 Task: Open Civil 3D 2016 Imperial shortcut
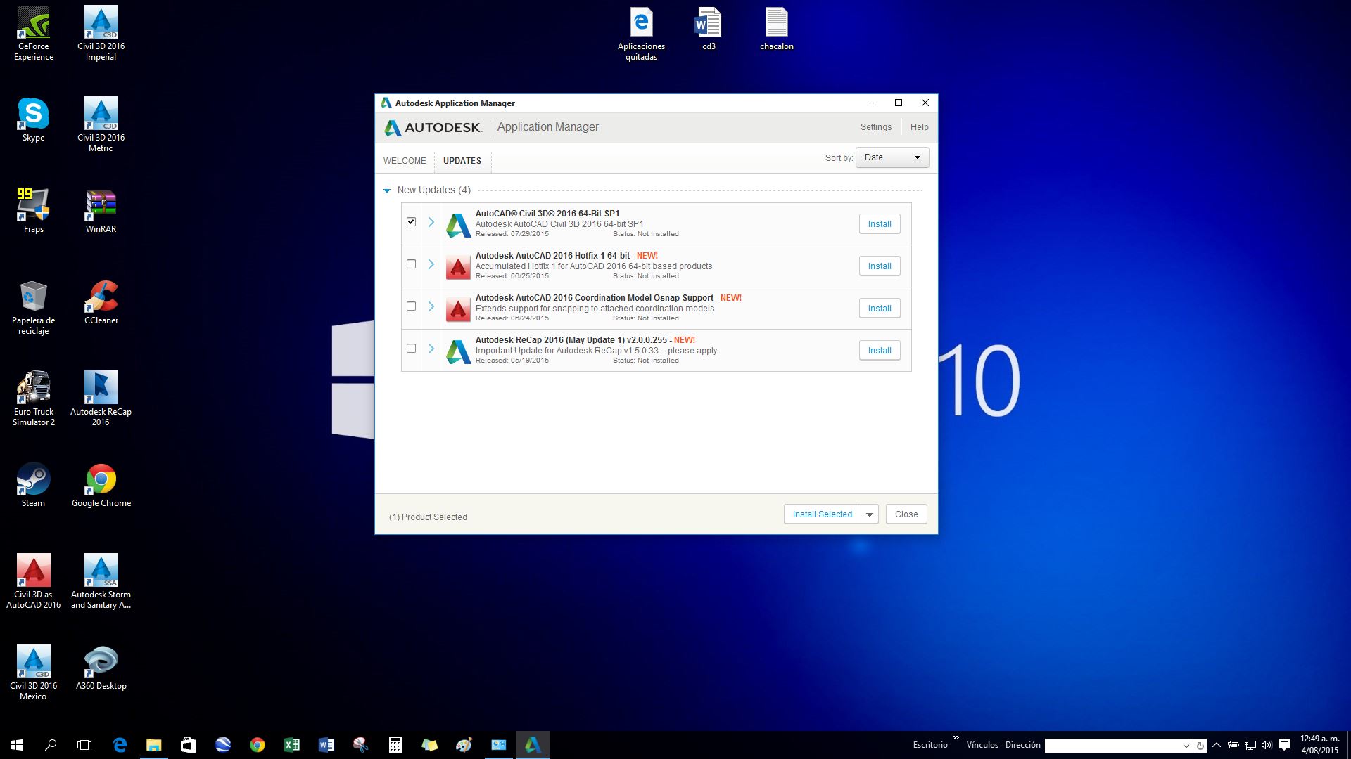click(101, 33)
